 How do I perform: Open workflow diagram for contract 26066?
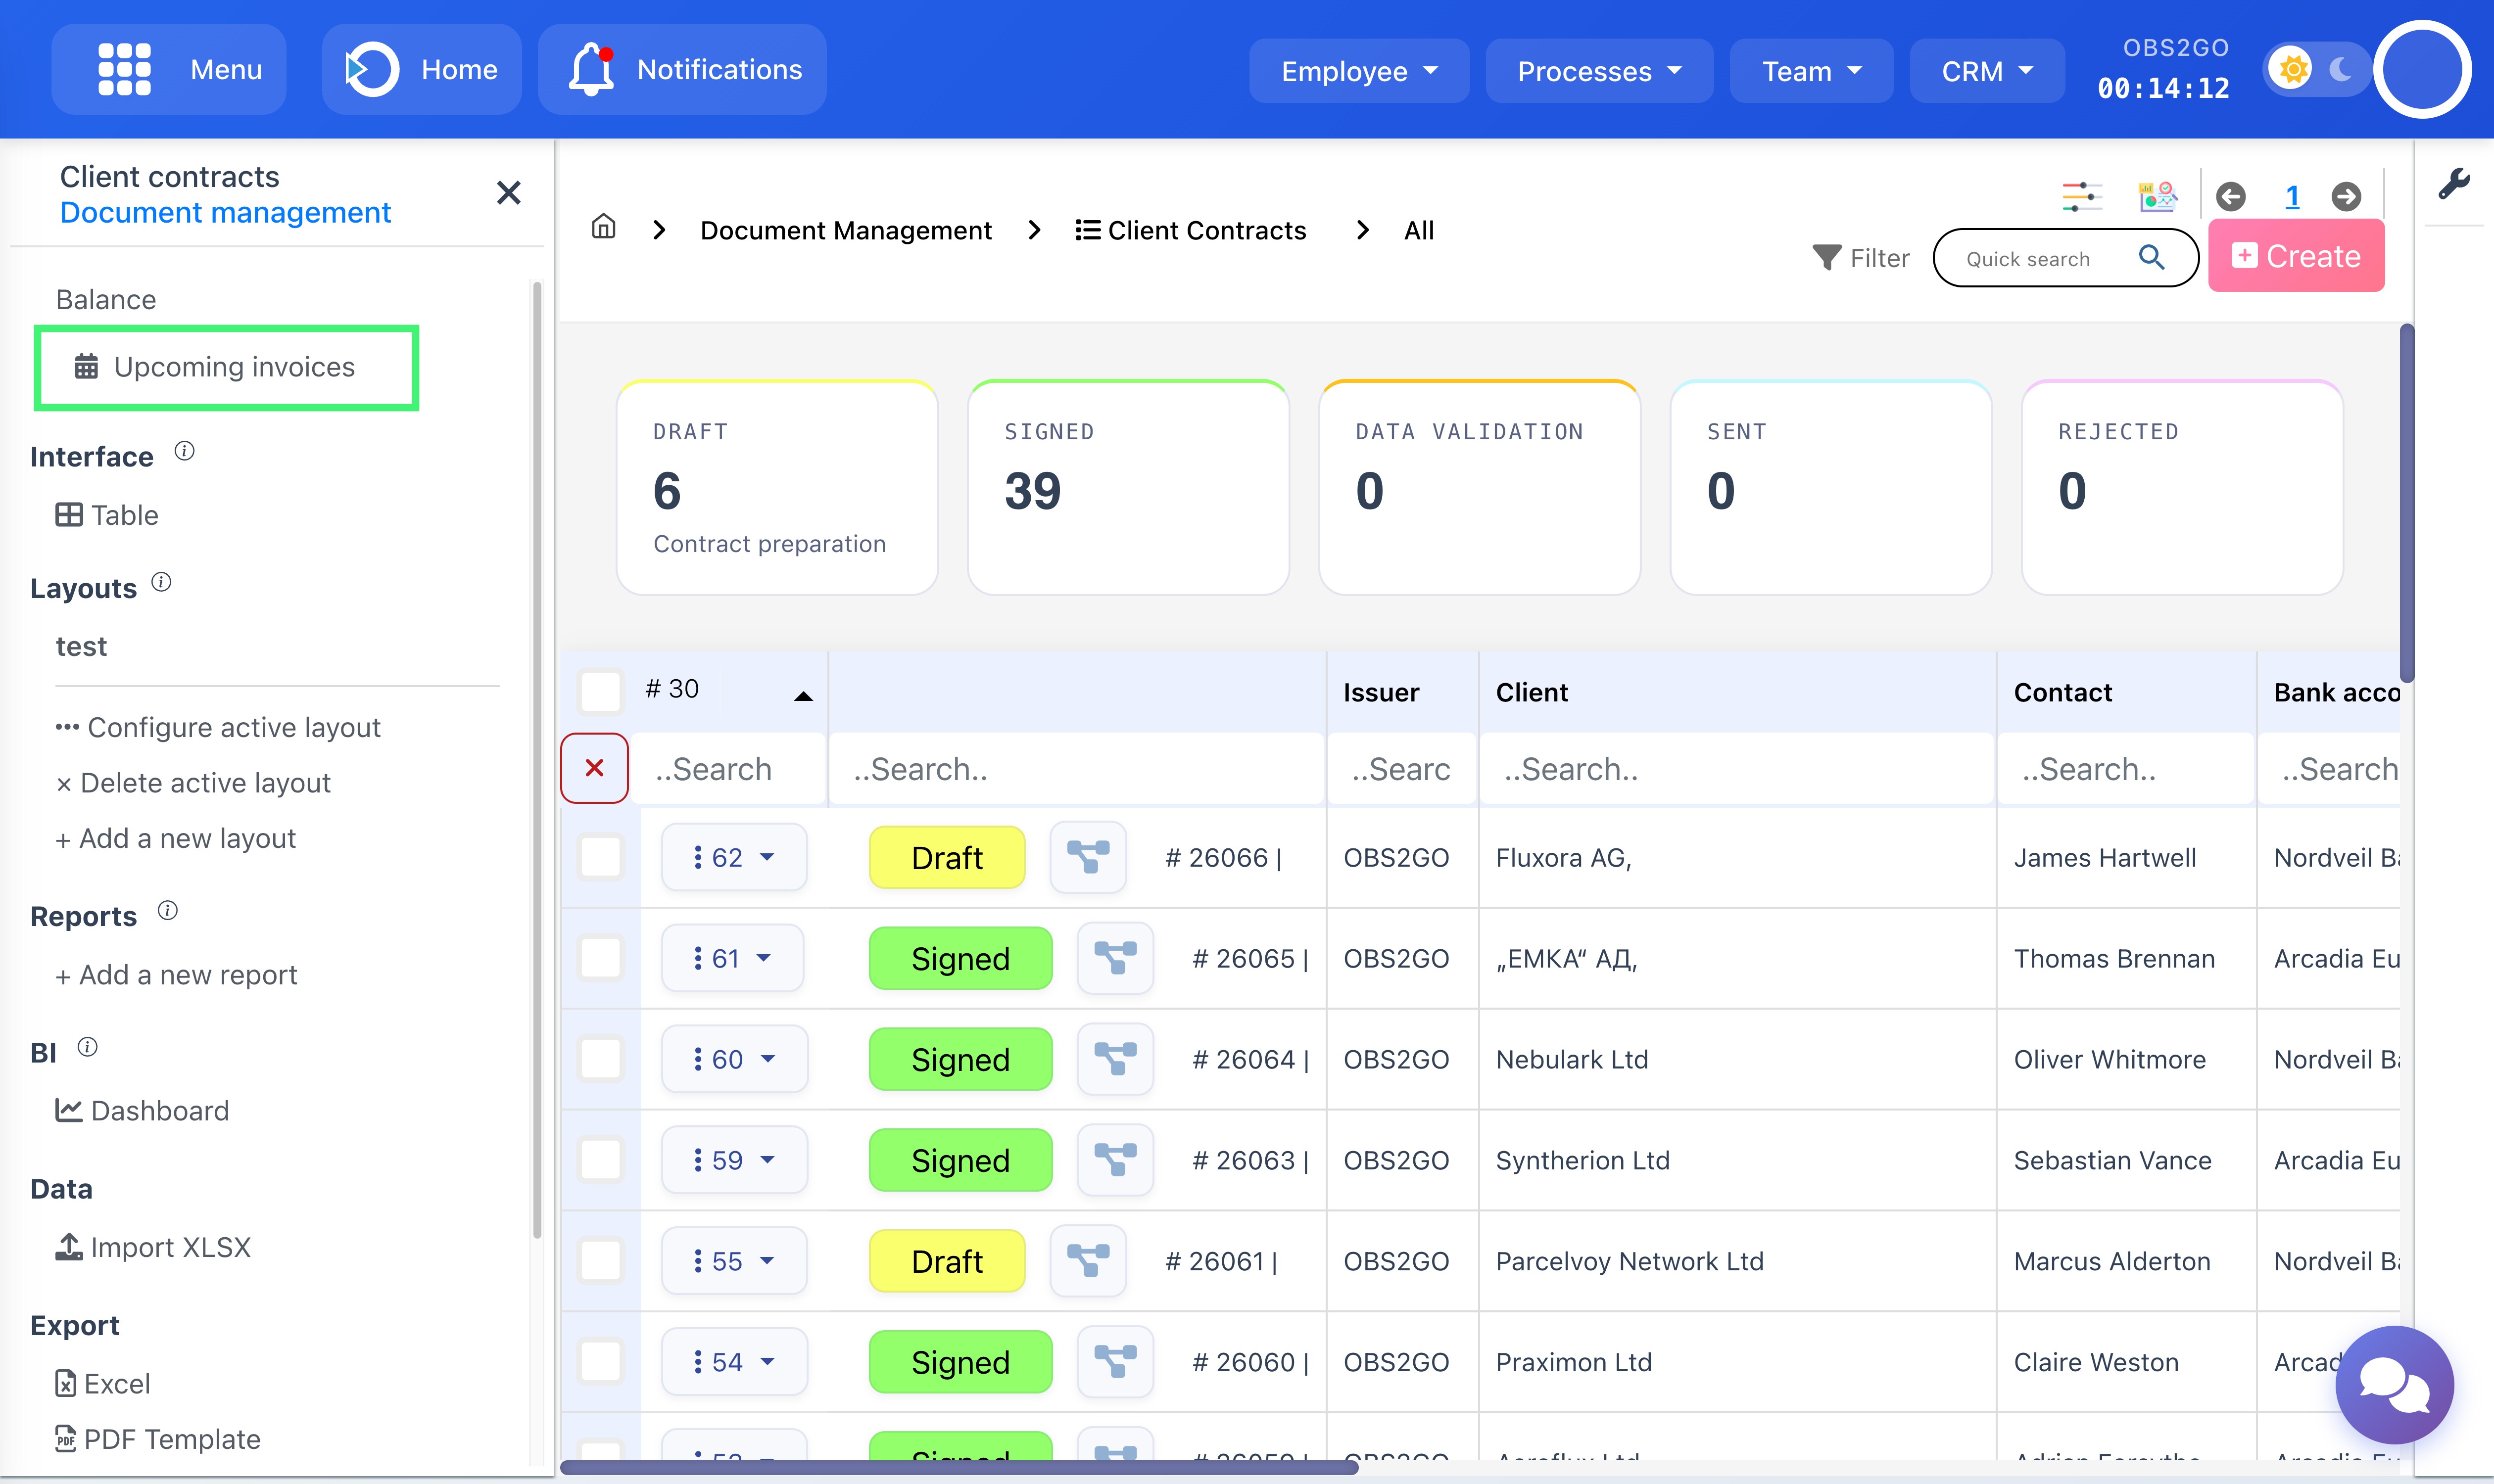click(1089, 857)
